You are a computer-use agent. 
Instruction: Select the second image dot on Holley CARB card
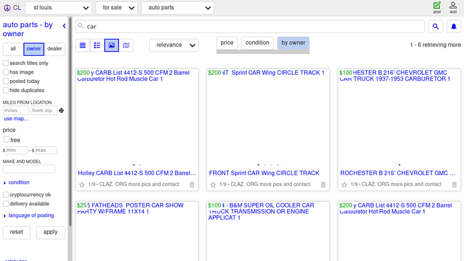click(x=140, y=165)
